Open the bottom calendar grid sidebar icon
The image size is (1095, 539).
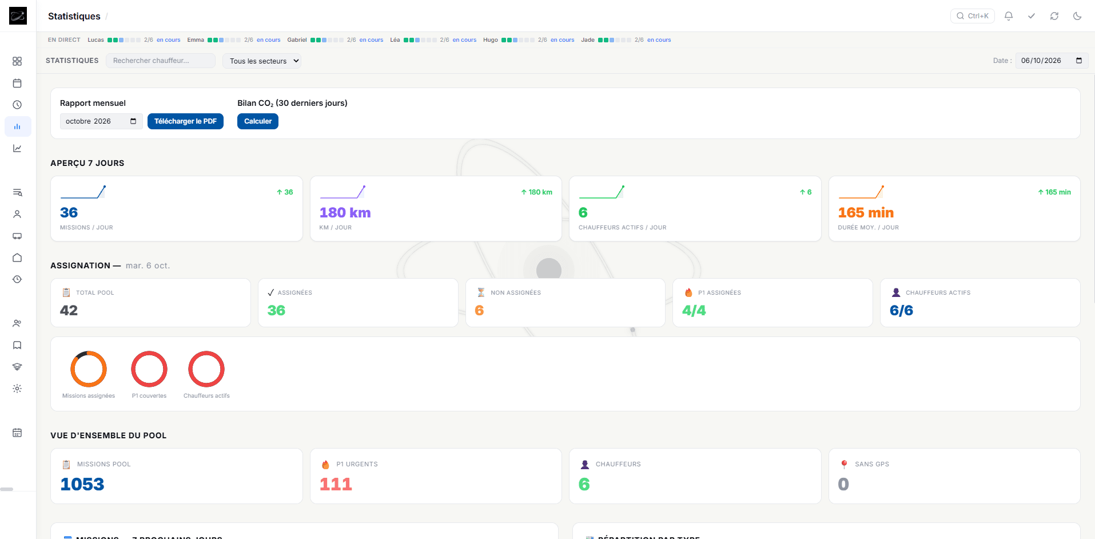coord(17,433)
